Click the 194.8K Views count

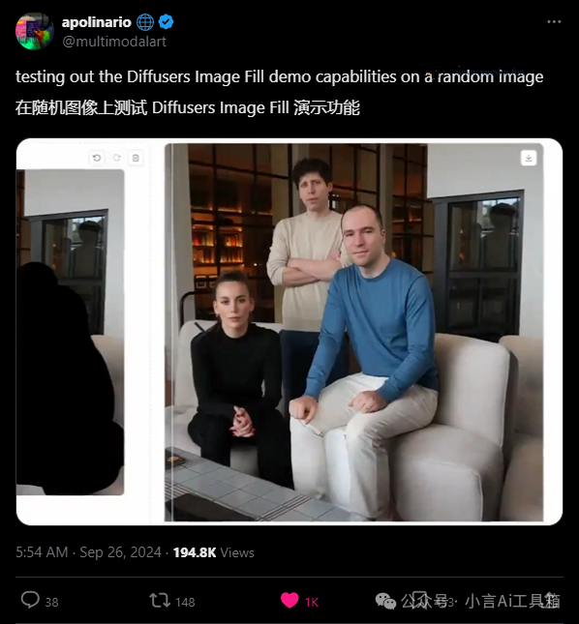213,552
